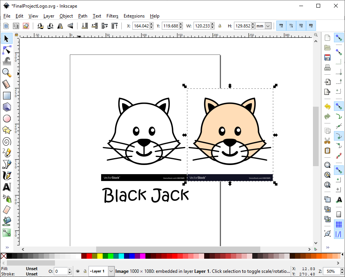The image size is (345, 277).
Task: Select the Node editing tool
Action: [x=6, y=50]
